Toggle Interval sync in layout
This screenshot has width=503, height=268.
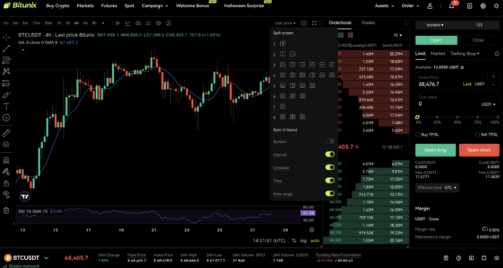330,154
